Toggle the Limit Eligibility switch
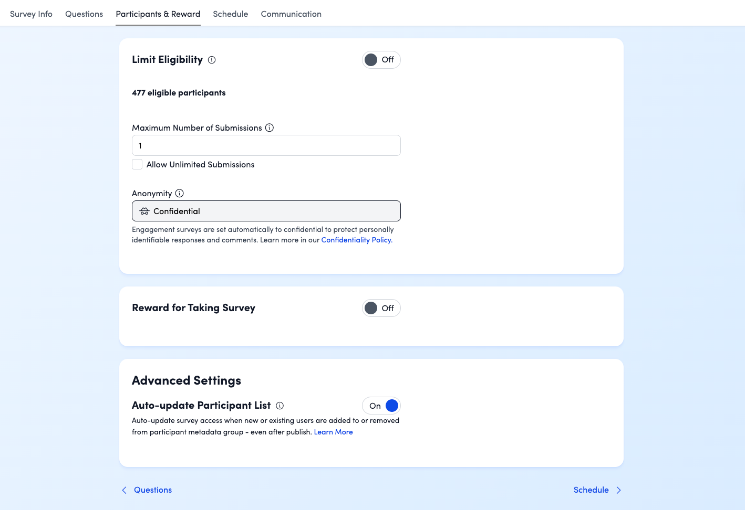745x510 pixels. click(x=381, y=60)
